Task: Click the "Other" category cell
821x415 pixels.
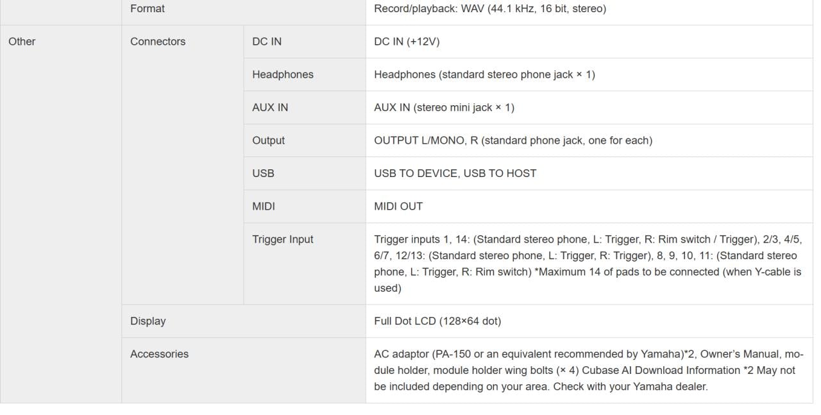Action: point(22,42)
